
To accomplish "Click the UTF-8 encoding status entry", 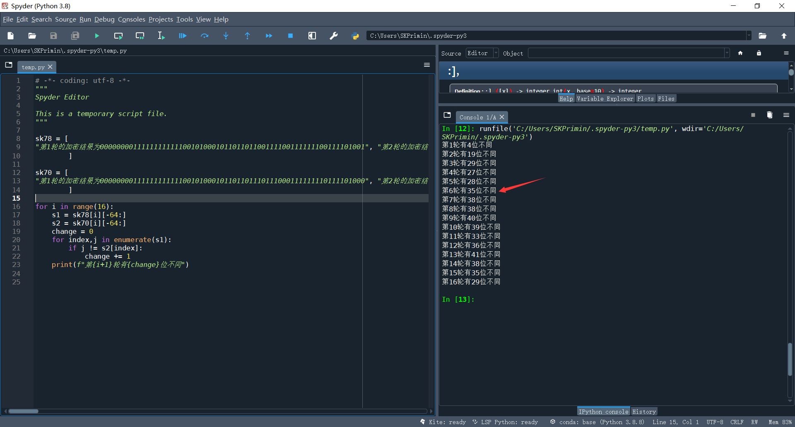I will (715, 422).
